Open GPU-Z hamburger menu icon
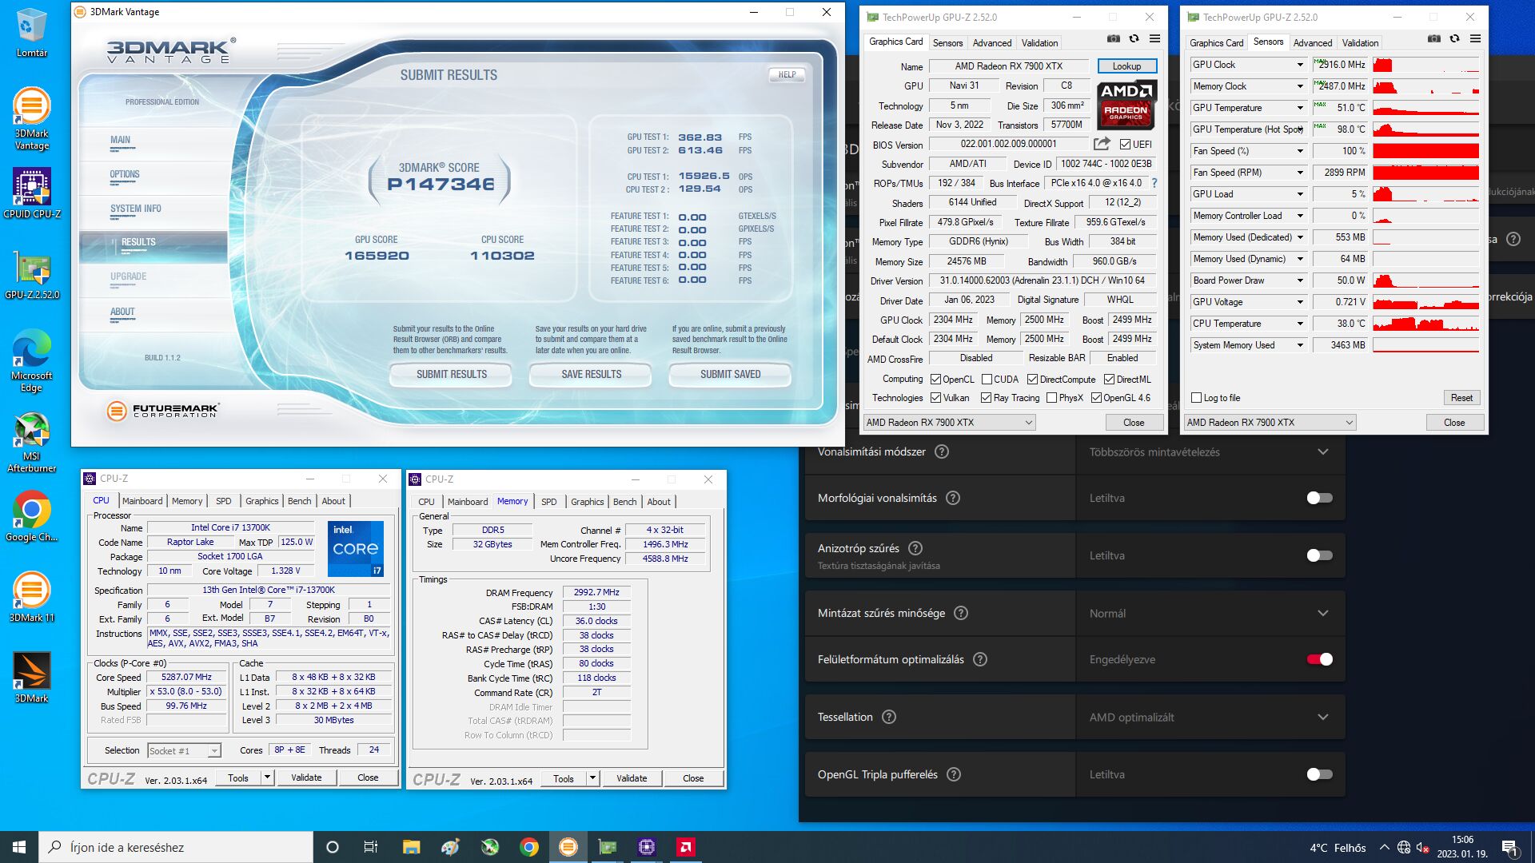This screenshot has width=1535, height=863. [x=1154, y=39]
